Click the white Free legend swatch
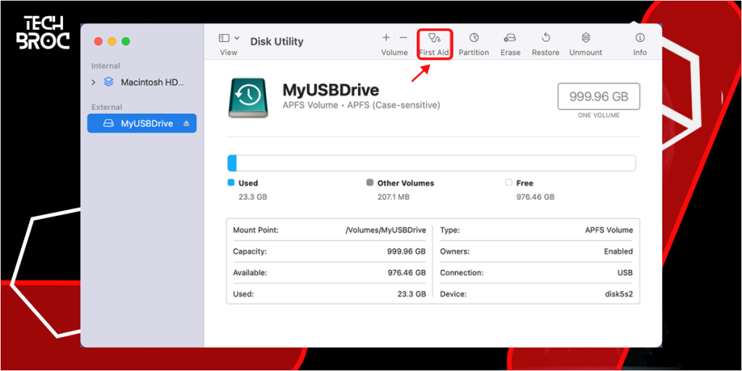 [509, 183]
